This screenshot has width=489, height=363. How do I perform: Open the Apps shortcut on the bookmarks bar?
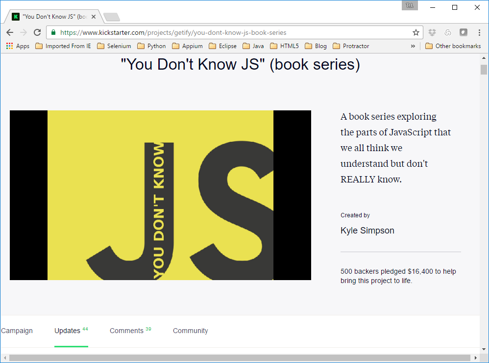18,46
